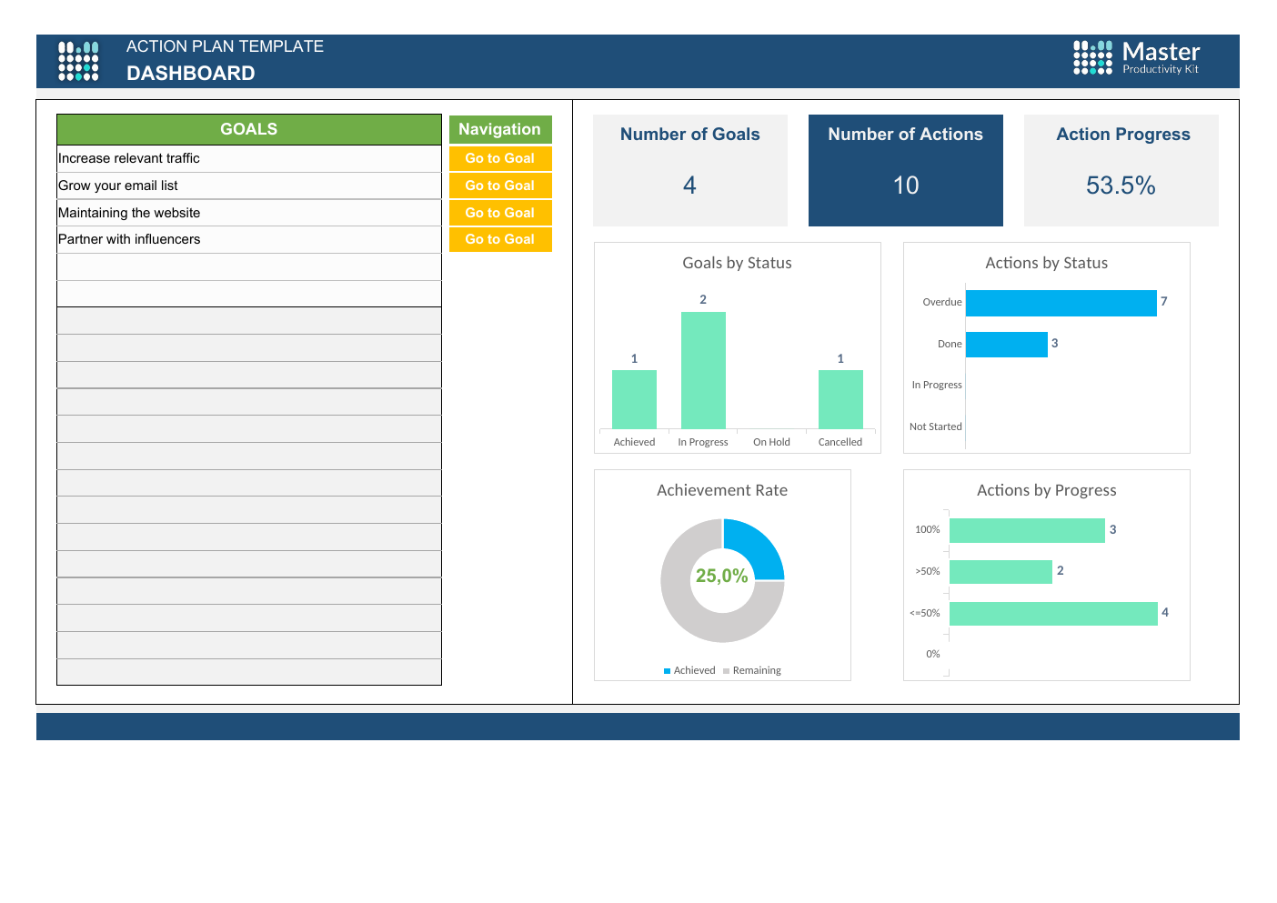Click the In Progress label in Actions by Status
The width and height of the screenshot is (1277, 903).
937,385
